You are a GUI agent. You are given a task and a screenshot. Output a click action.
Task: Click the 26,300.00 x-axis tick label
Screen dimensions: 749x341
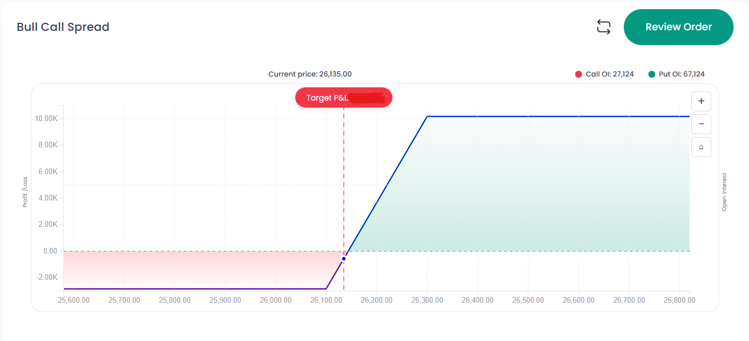click(x=427, y=300)
